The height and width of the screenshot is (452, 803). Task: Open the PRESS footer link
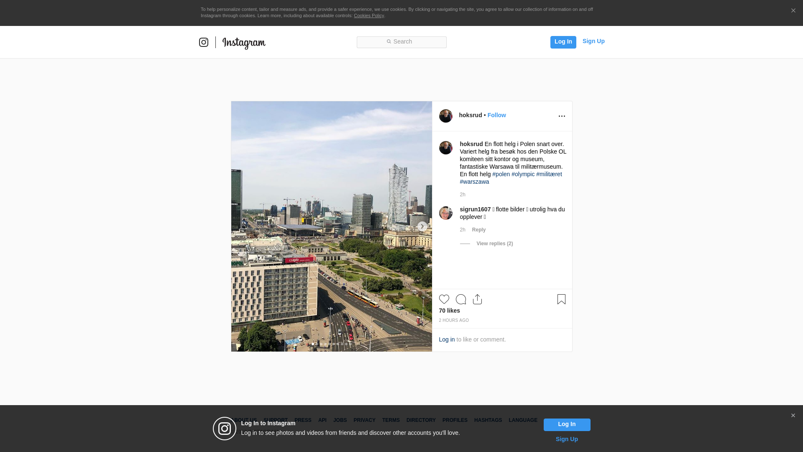pyautogui.click(x=303, y=420)
